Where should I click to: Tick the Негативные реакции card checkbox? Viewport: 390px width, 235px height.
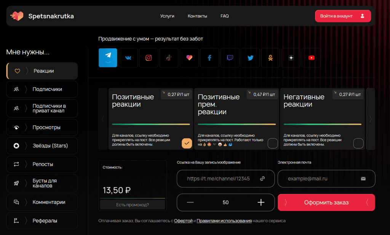[x=358, y=143]
